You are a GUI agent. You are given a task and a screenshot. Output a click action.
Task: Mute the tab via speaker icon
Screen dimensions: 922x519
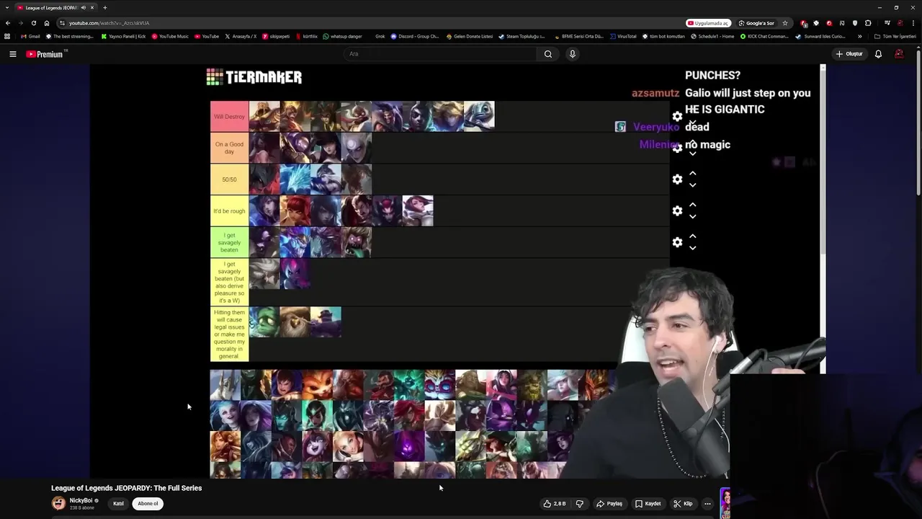[84, 8]
